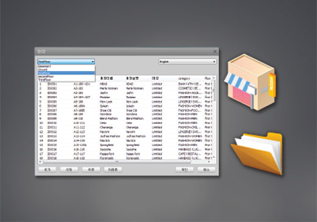Image resolution: width=317 pixels, height=222 pixels.
Task: Pick SecondFloor in the dropdown list
Action: click(66, 77)
